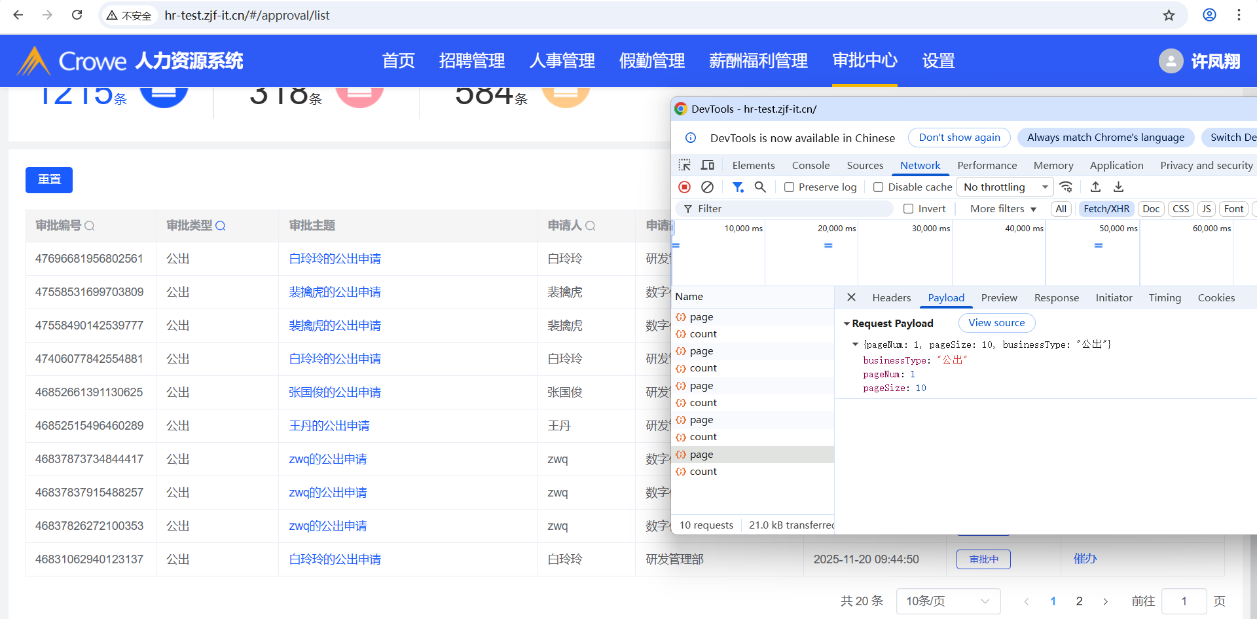Click the export HAR download icon
The image size is (1257, 619).
pos(1119,187)
